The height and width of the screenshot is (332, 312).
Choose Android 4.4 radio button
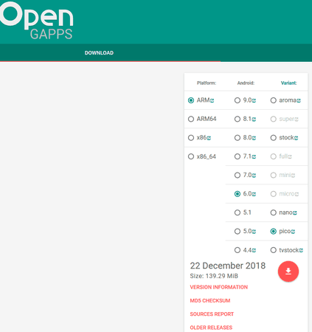coord(238,250)
